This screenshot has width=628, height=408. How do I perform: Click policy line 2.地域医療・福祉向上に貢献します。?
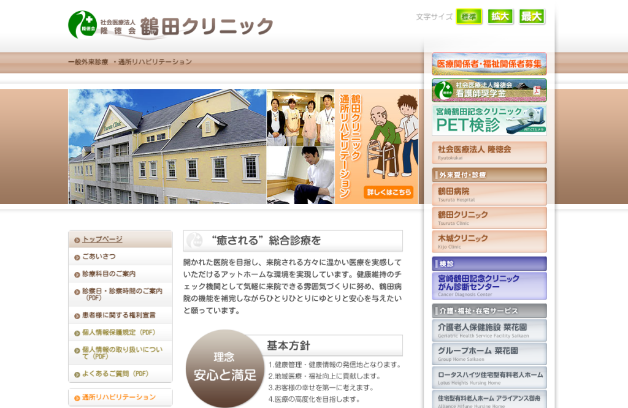coord(324,376)
